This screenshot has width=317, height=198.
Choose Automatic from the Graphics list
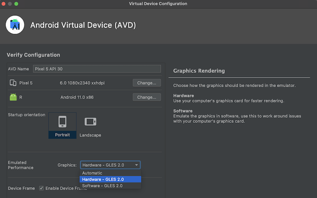point(110,173)
